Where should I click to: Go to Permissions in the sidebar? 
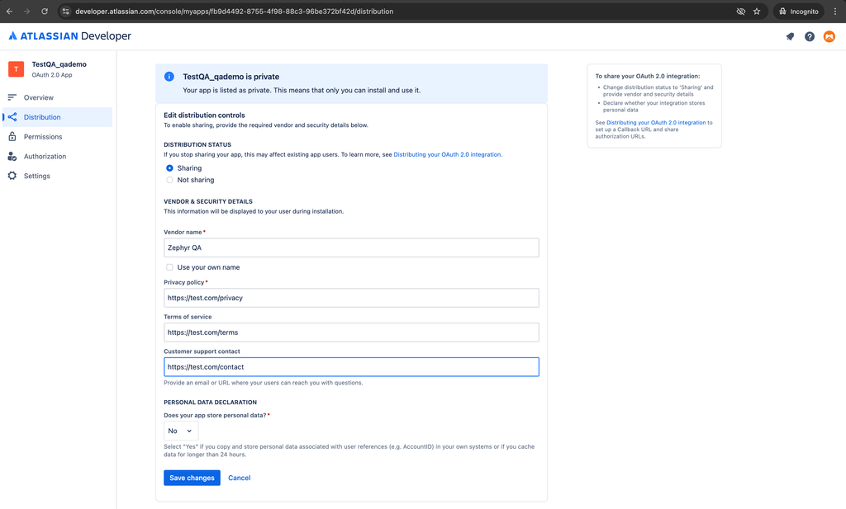coord(42,137)
